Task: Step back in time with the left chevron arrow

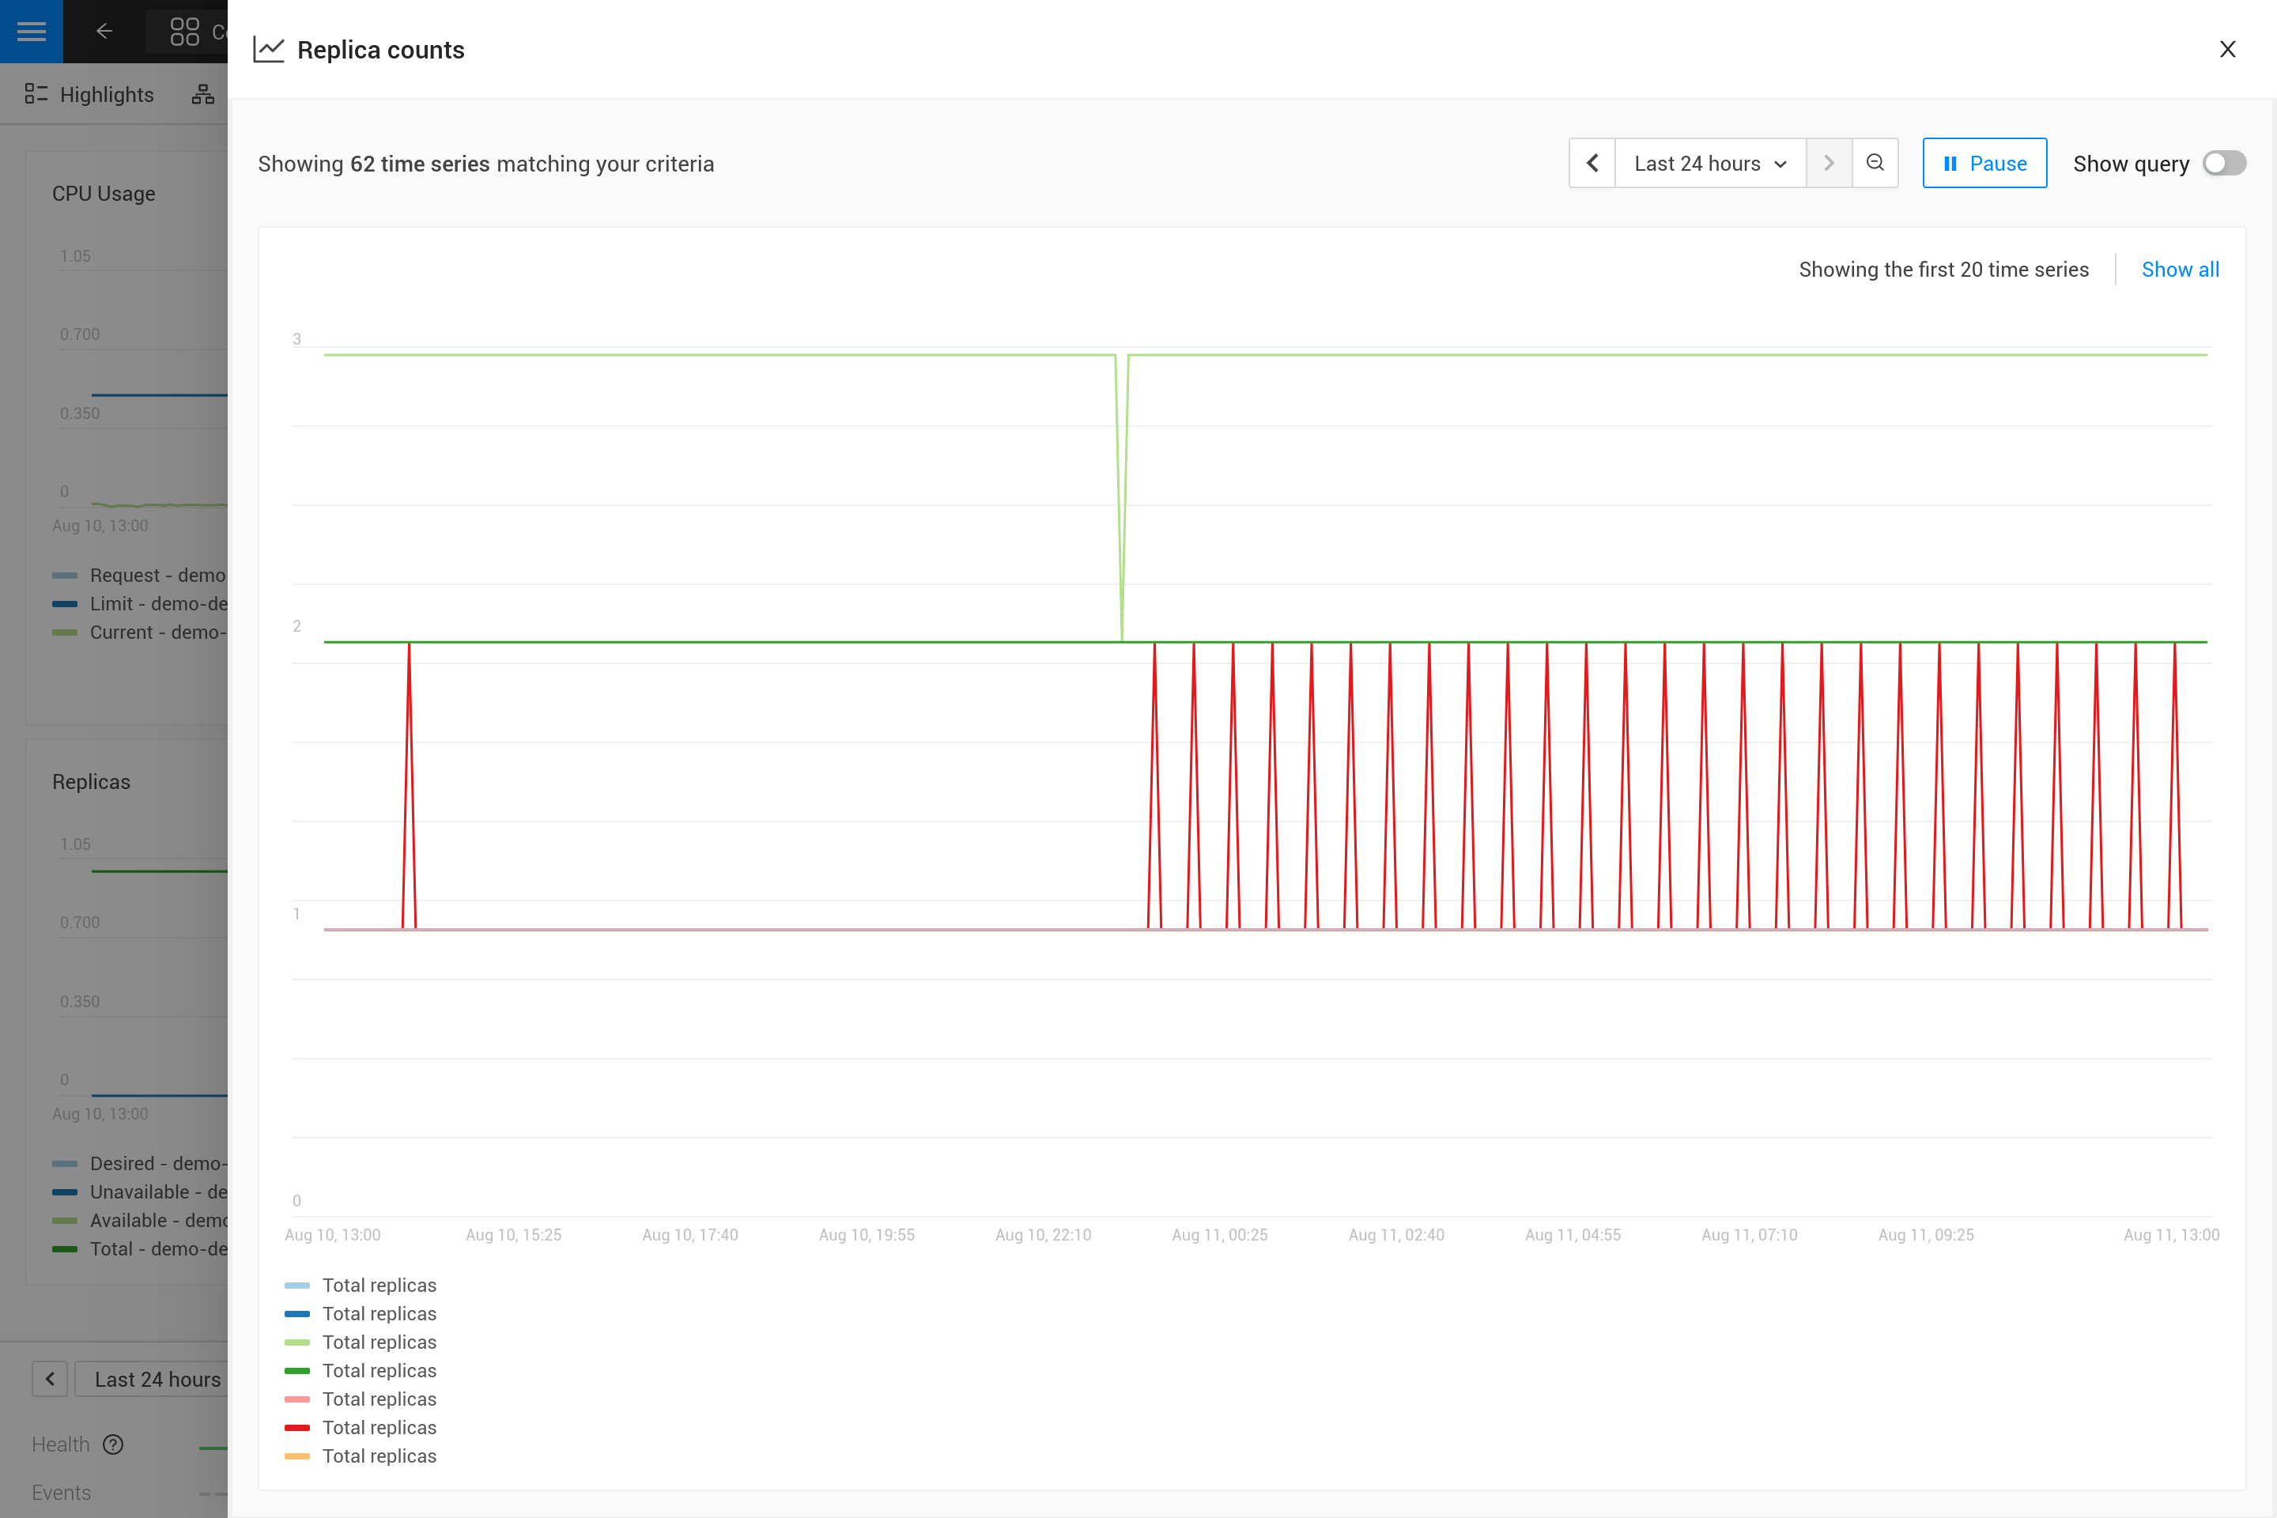Action: point(1592,163)
